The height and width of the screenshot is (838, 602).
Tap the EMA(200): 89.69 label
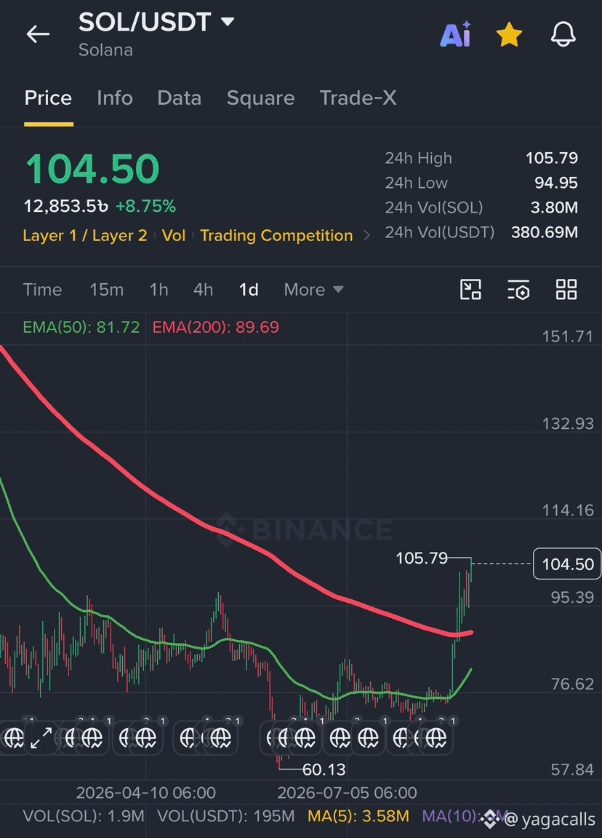(216, 327)
